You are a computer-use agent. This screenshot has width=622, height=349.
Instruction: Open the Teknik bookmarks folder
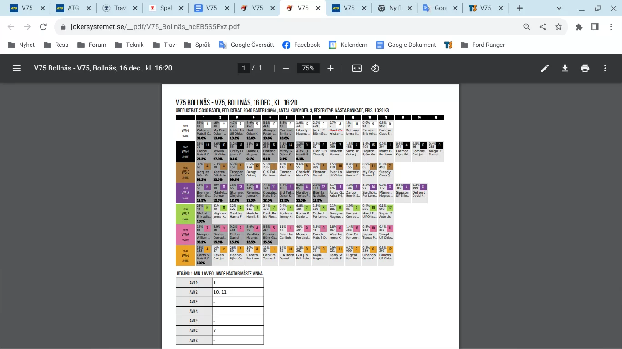tap(129, 45)
